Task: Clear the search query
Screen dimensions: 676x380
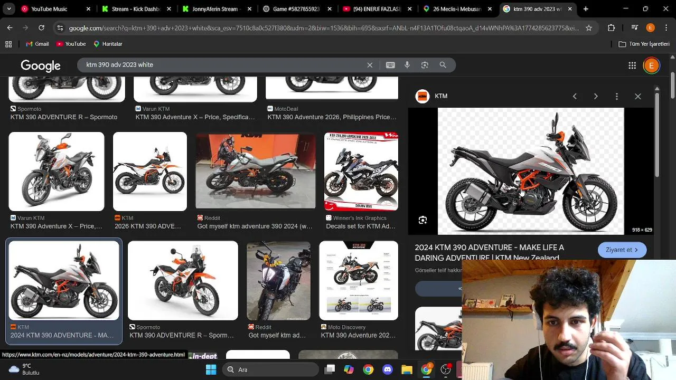Action: point(370,65)
